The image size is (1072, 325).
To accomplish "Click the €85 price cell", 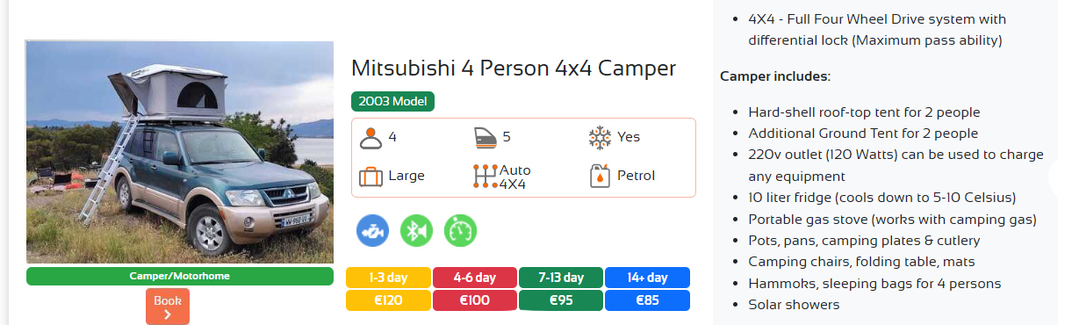I will [647, 300].
